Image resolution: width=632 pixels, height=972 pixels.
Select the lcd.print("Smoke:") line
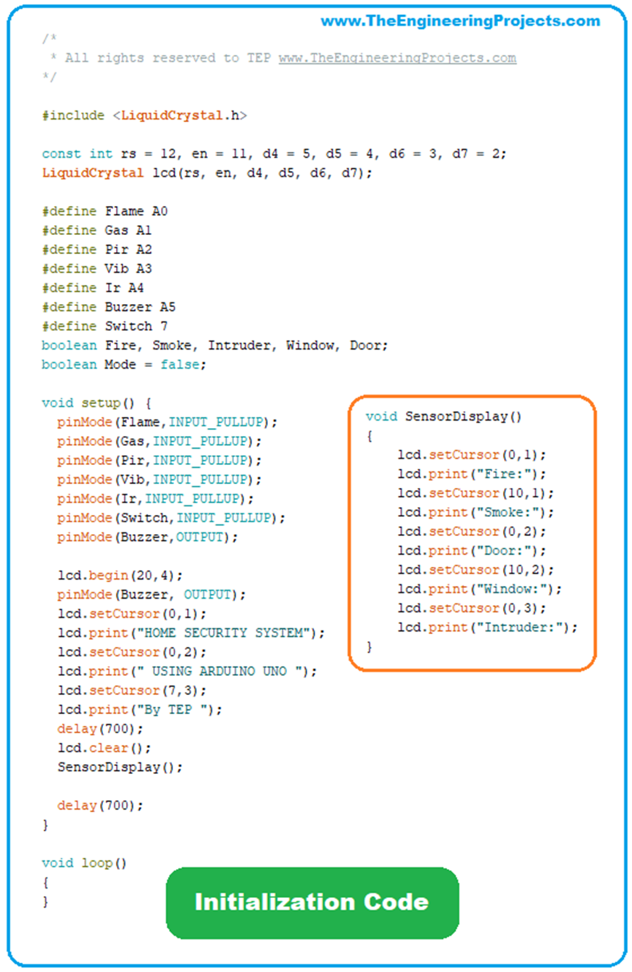475,512
